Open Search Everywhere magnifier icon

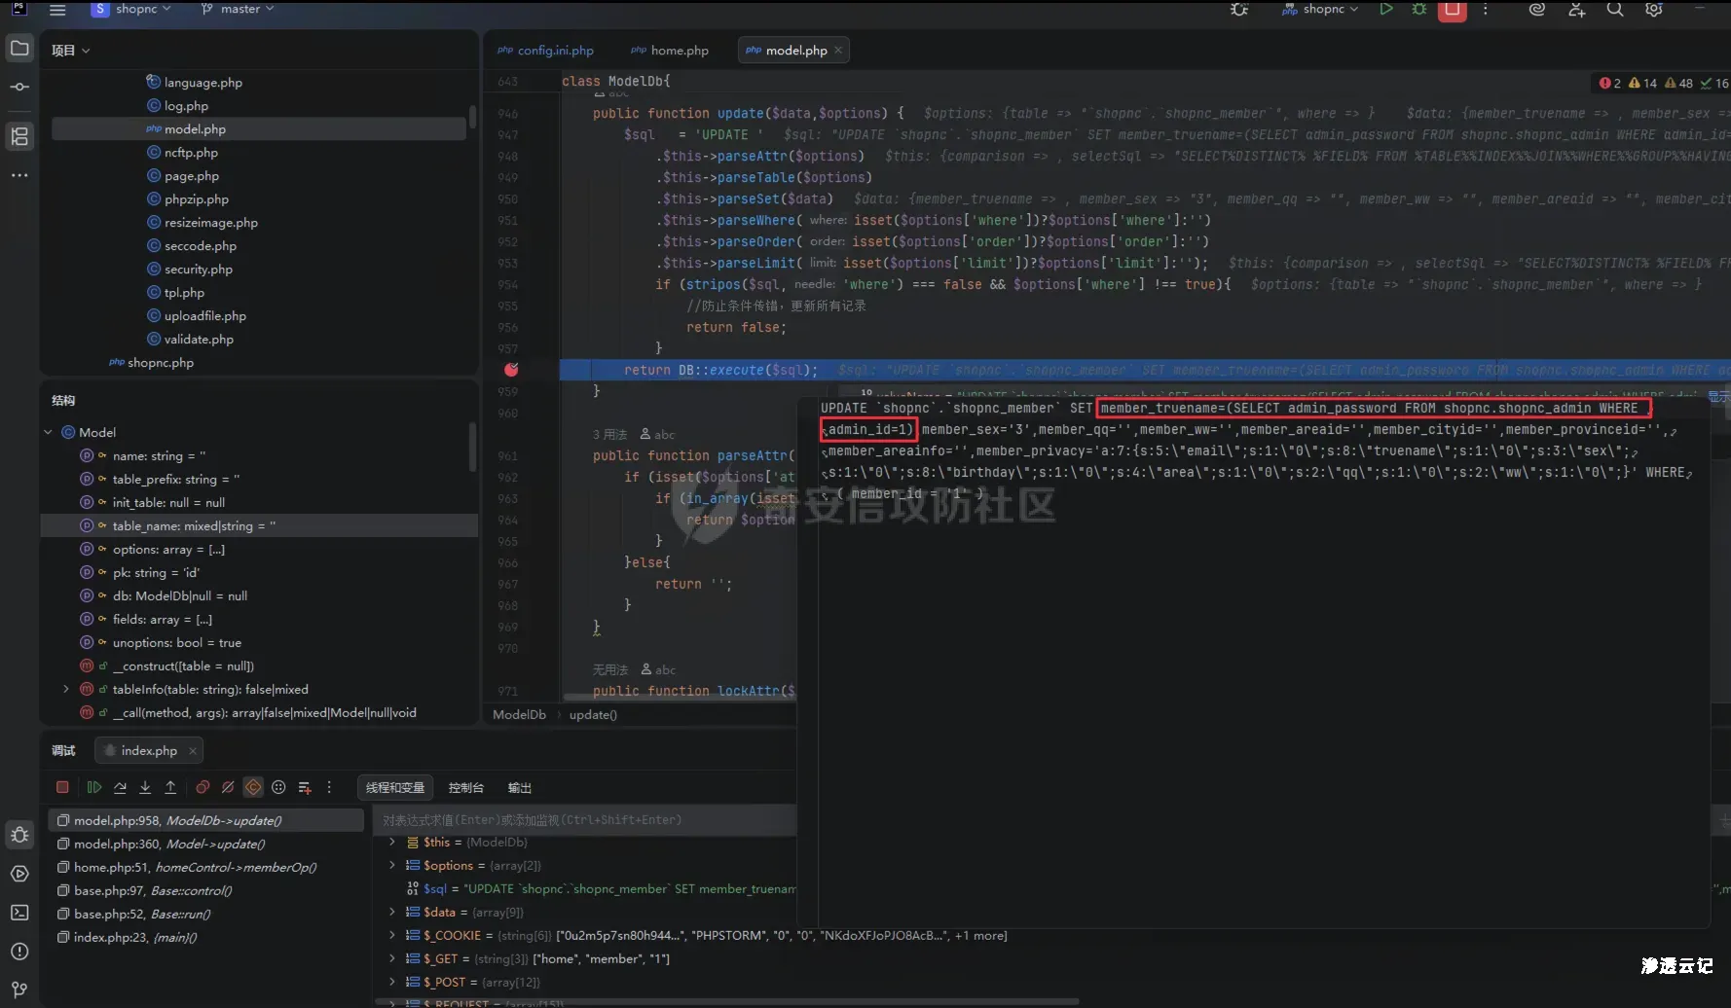[1615, 10]
